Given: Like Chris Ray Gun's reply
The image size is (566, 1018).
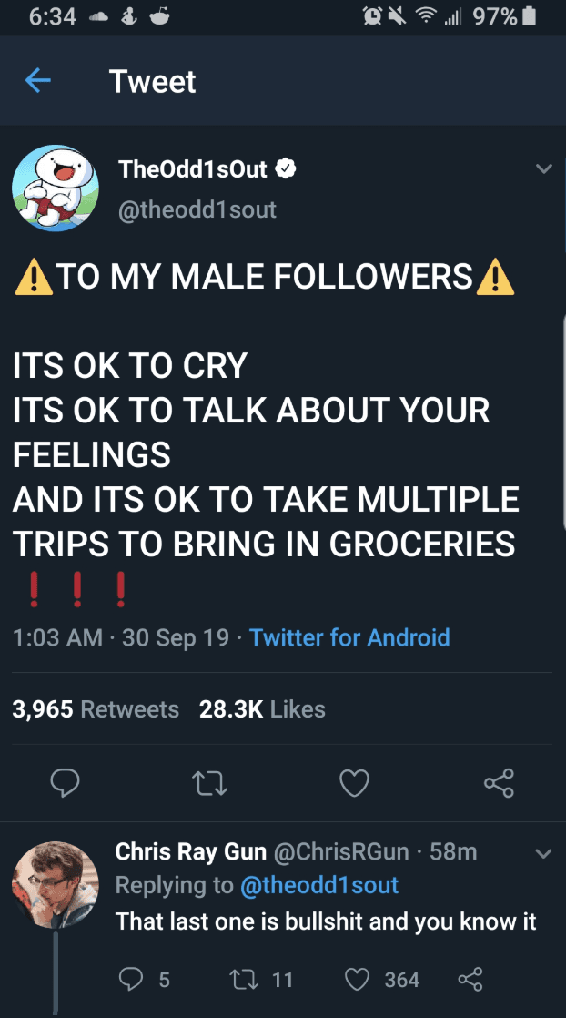Looking at the screenshot, I should coord(358,979).
